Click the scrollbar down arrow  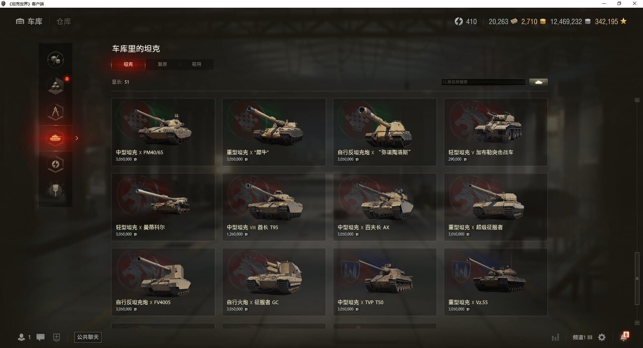637,323
